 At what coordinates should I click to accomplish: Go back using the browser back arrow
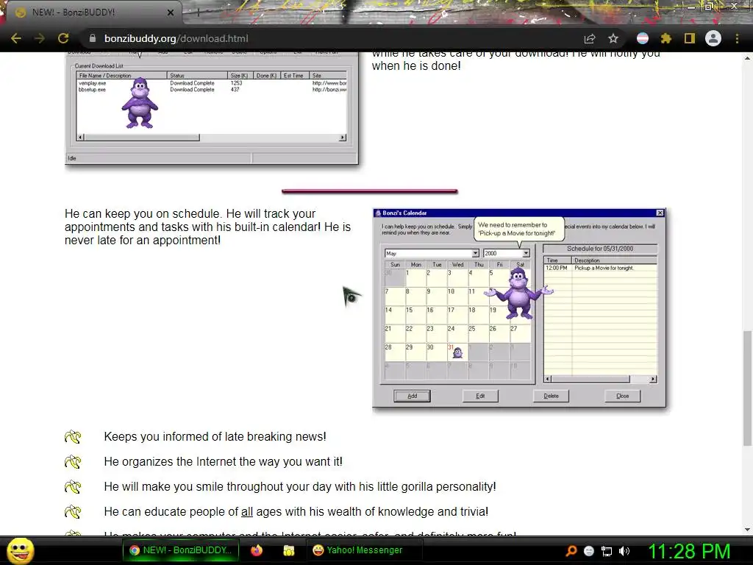click(x=16, y=38)
